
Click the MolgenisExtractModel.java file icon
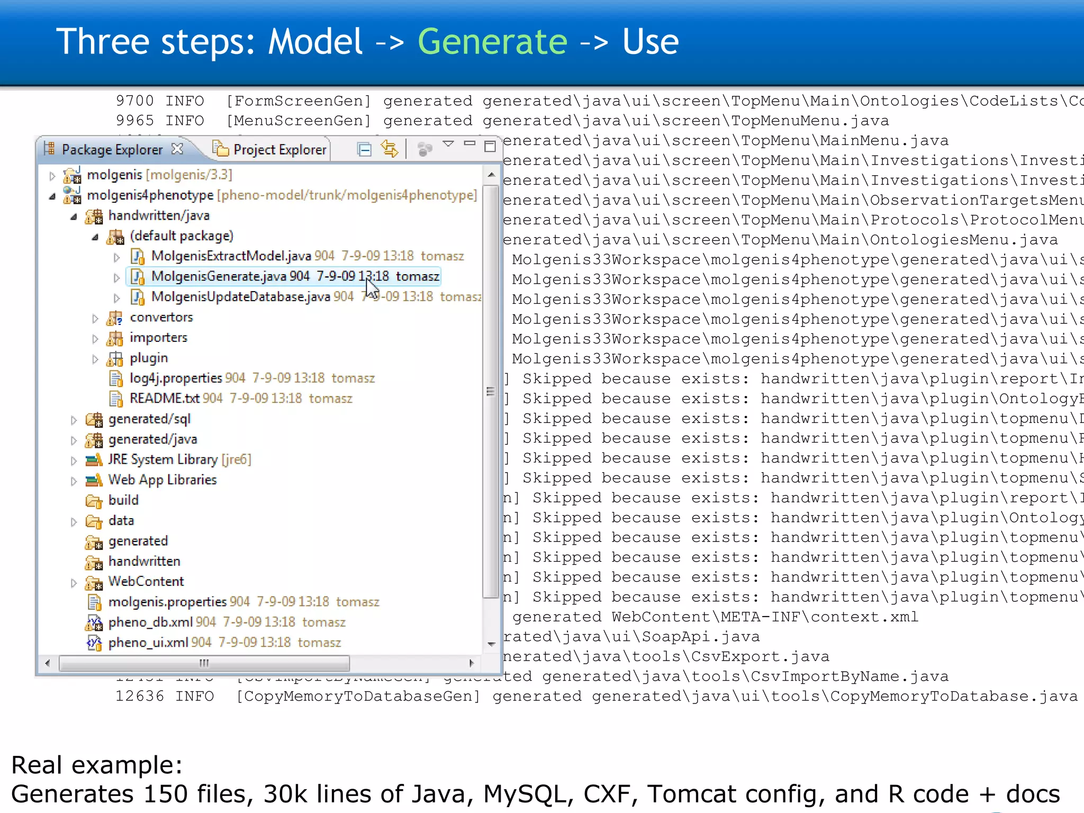pyautogui.click(x=138, y=257)
